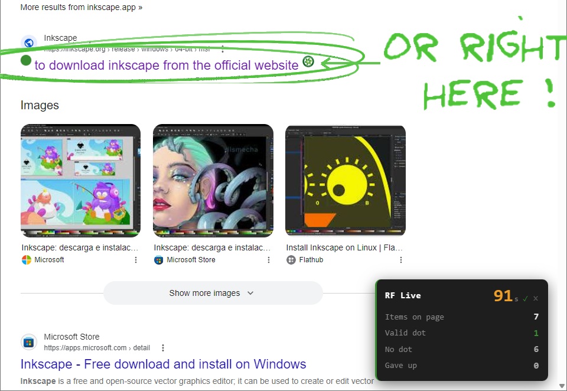Click the 'Valid dot' row in RF Live
The height and width of the screenshot is (391, 567).
click(462, 333)
